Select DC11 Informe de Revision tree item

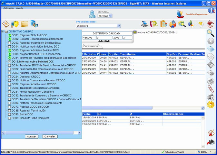pos(44,58)
